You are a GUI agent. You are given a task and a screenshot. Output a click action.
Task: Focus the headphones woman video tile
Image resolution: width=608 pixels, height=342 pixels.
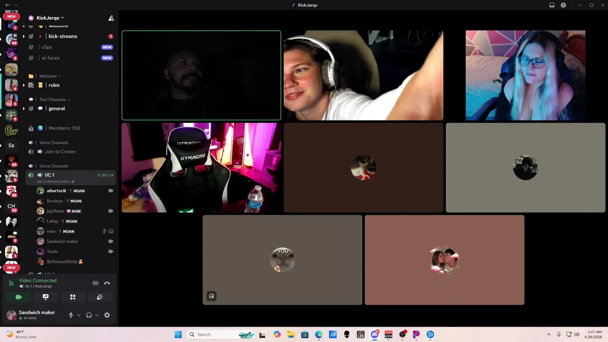pyautogui.click(x=363, y=76)
